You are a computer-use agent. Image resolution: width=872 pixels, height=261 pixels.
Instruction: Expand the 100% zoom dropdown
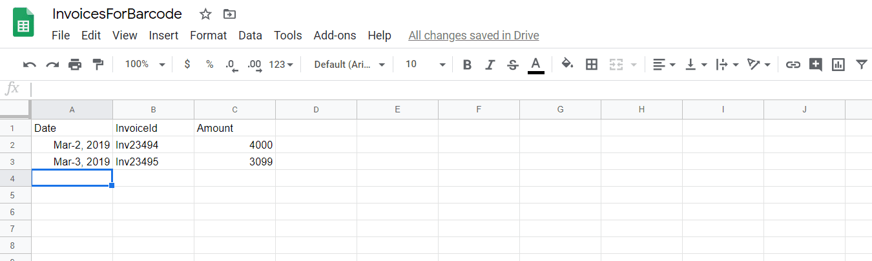(145, 65)
